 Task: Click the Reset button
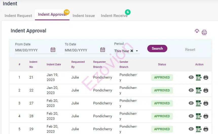(190, 50)
